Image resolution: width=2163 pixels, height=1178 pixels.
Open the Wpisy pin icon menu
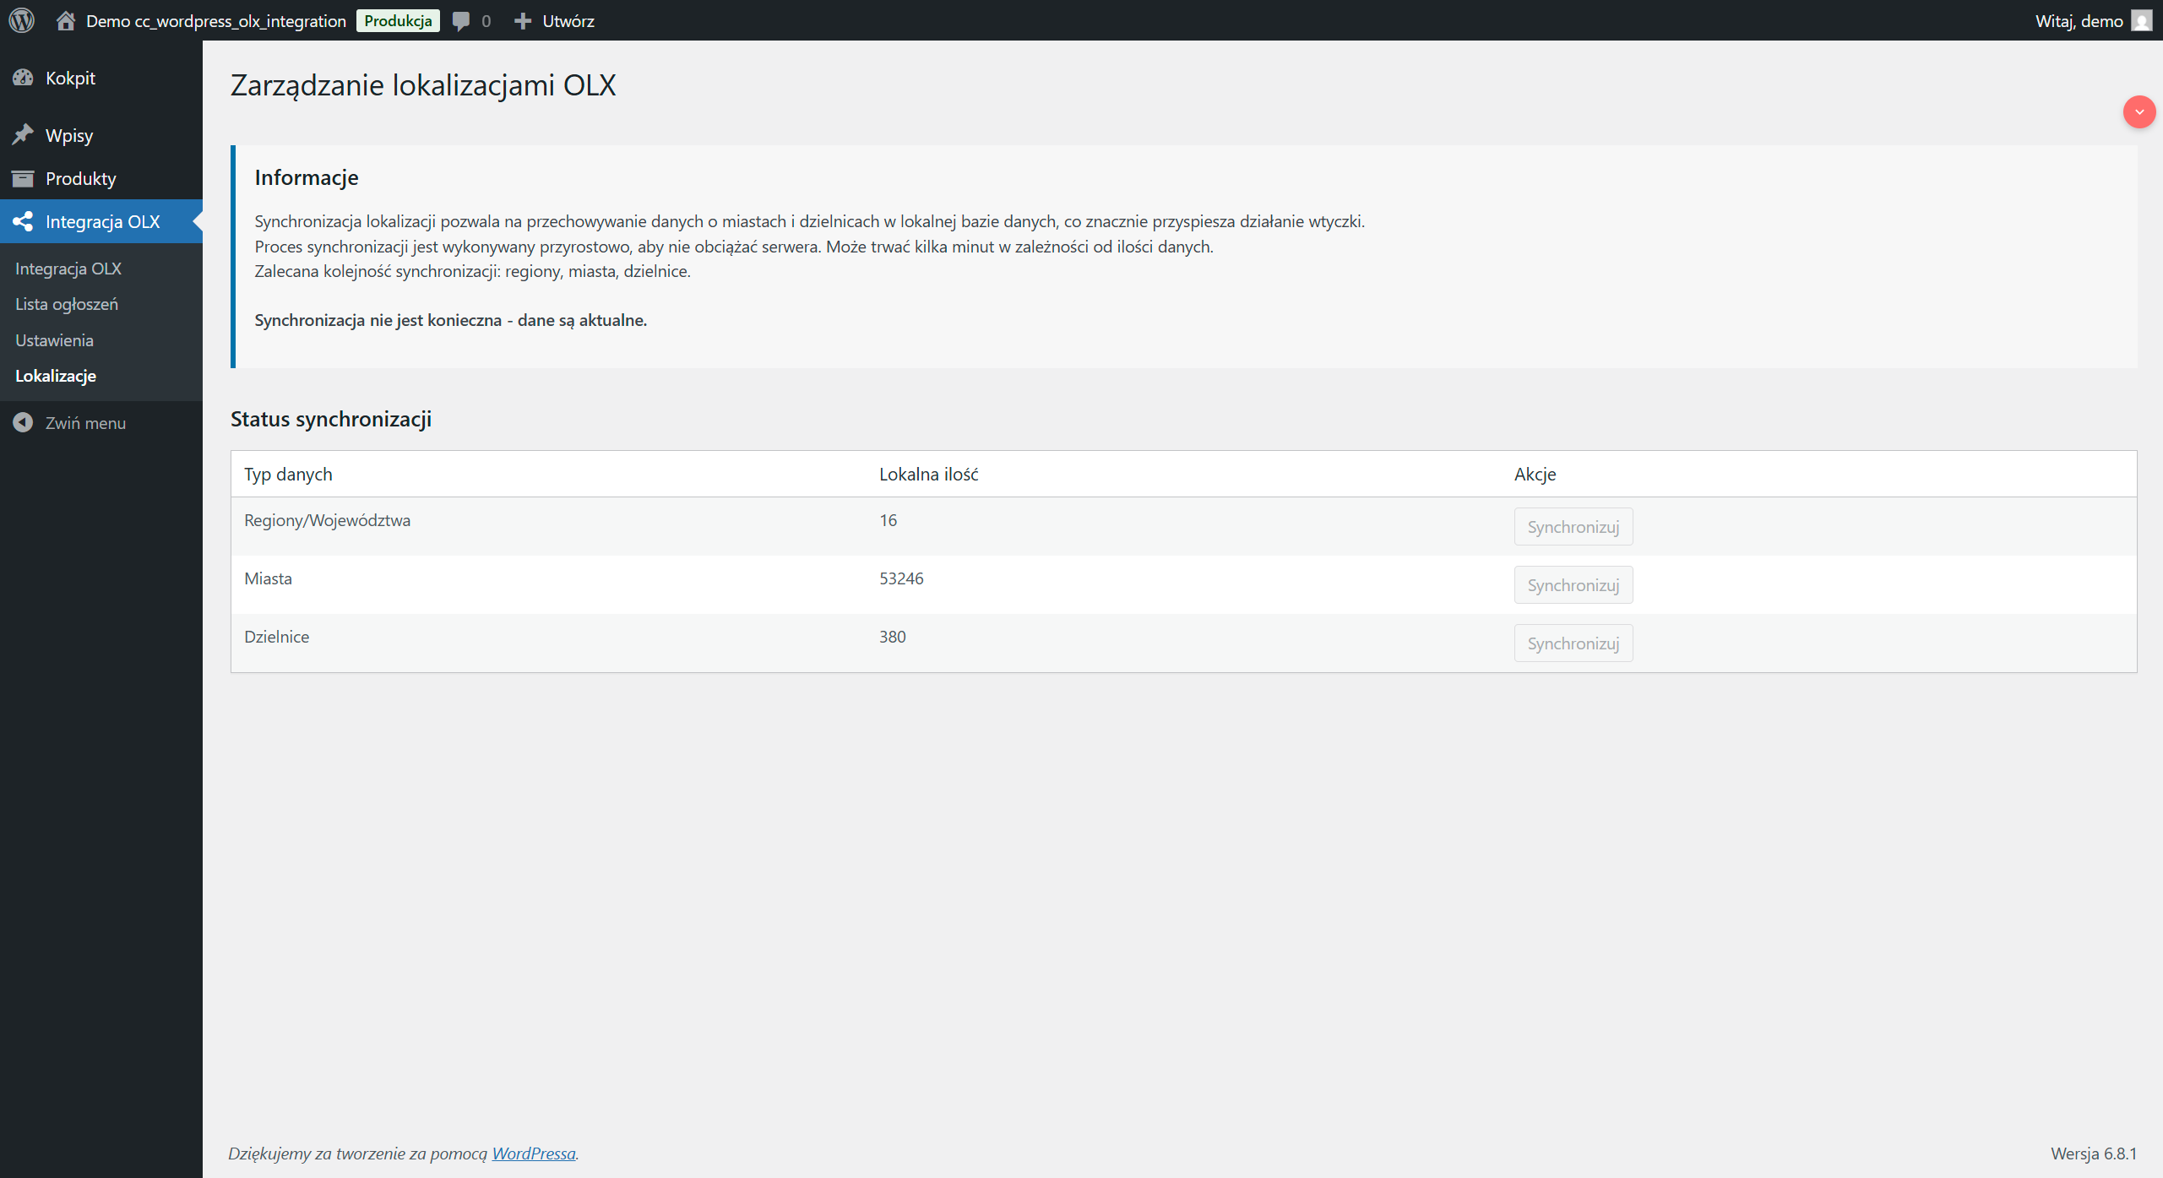[23, 135]
